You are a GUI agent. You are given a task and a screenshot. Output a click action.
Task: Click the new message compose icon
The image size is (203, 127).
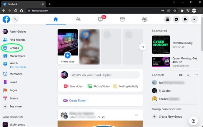pyautogui.click(x=193, y=121)
